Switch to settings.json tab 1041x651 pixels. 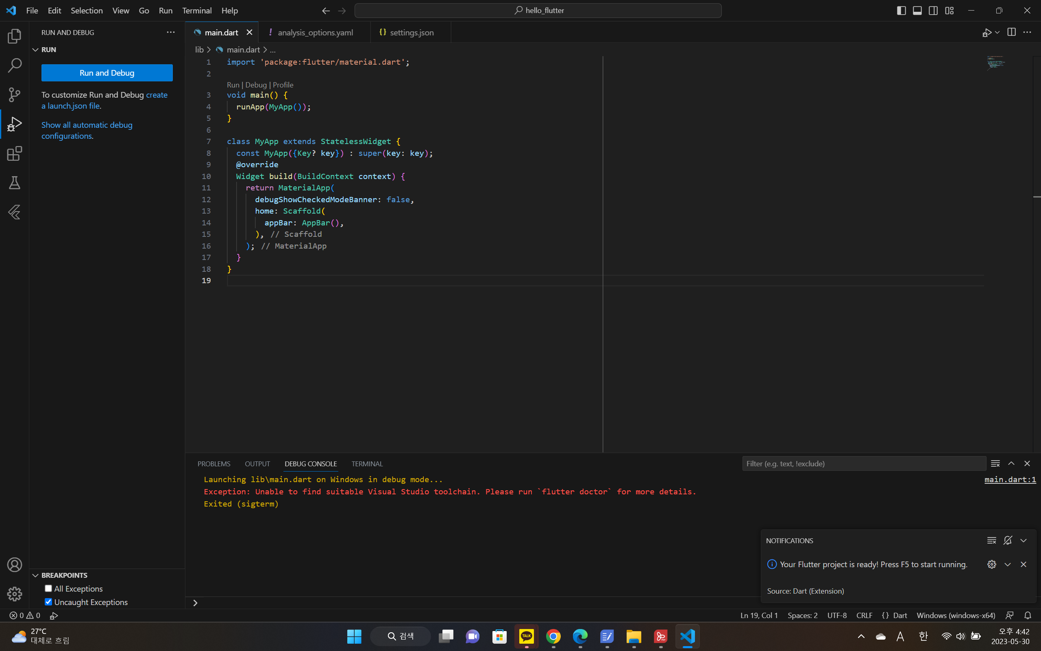pyautogui.click(x=411, y=32)
